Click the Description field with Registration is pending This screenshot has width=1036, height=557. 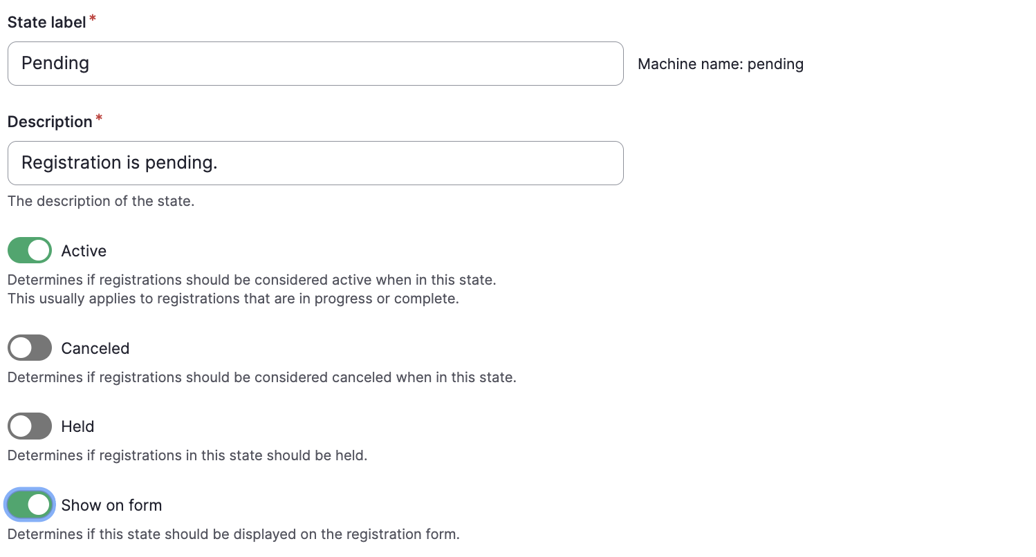click(x=315, y=163)
